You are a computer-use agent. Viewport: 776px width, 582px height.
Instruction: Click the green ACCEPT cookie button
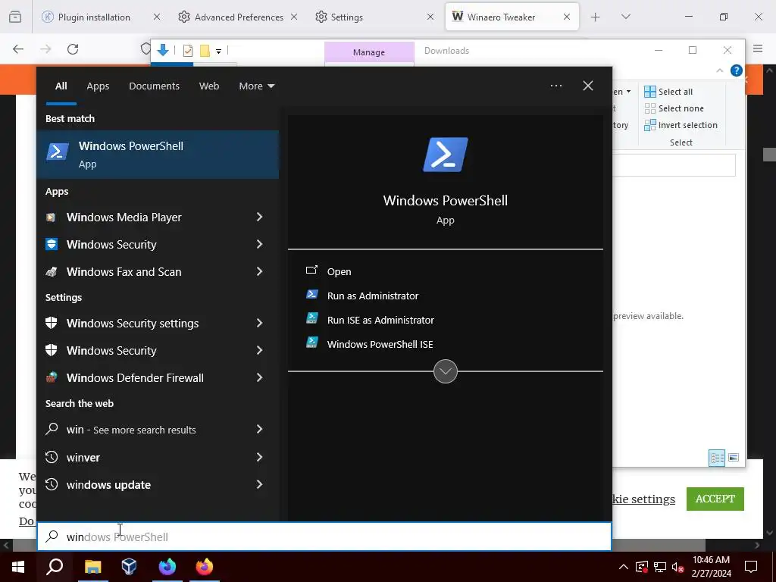[x=715, y=499]
